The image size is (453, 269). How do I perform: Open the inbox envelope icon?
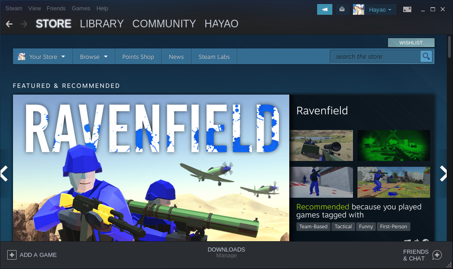coord(342,9)
